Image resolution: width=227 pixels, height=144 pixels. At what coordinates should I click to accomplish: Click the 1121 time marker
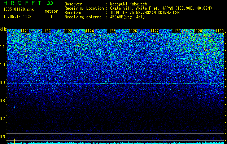coord(25,31)
